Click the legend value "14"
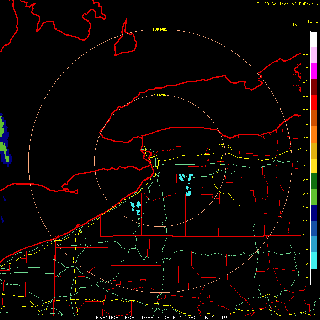 (x=305, y=222)
